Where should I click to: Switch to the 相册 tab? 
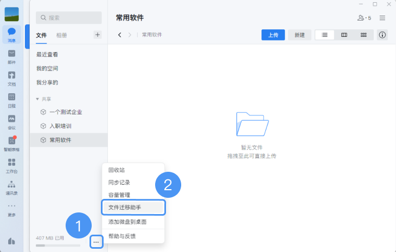tap(62, 35)
